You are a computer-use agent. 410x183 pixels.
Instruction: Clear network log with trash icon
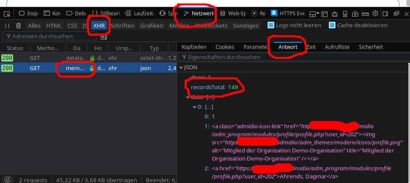18,25
